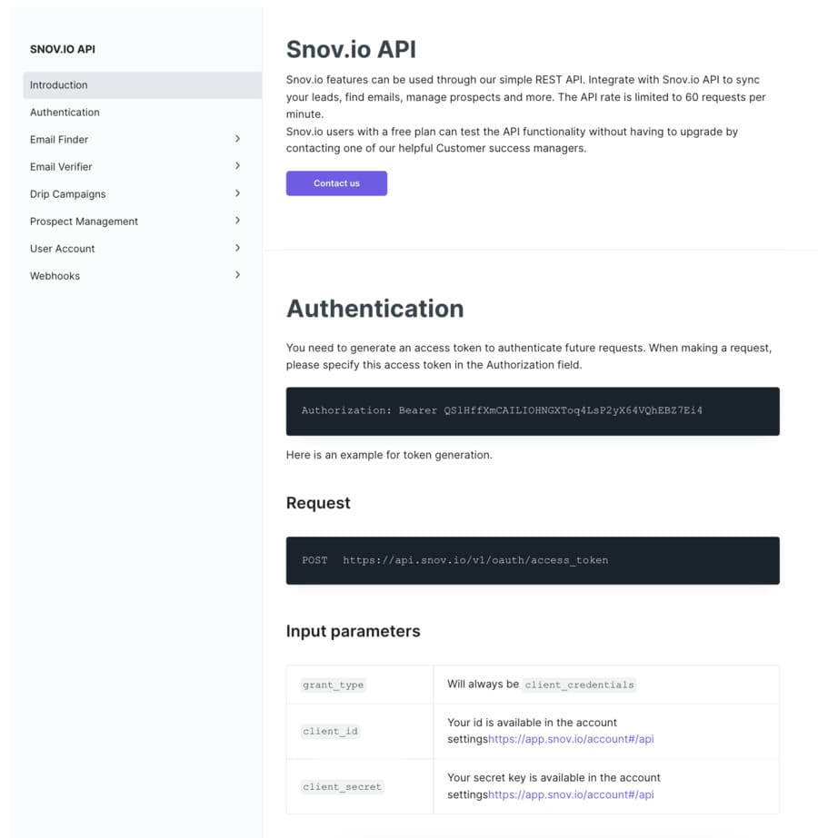Open the client_id account settings link
Image resolution: width=818 pixels, height=838 pixels.
point(570,739)
